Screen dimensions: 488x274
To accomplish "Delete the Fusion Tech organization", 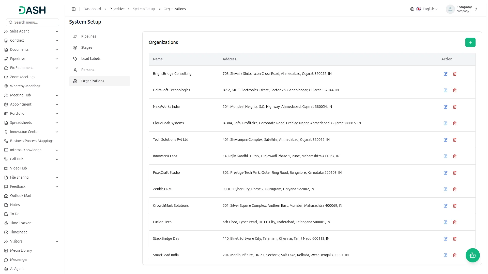I will click(x=455, y=222).
